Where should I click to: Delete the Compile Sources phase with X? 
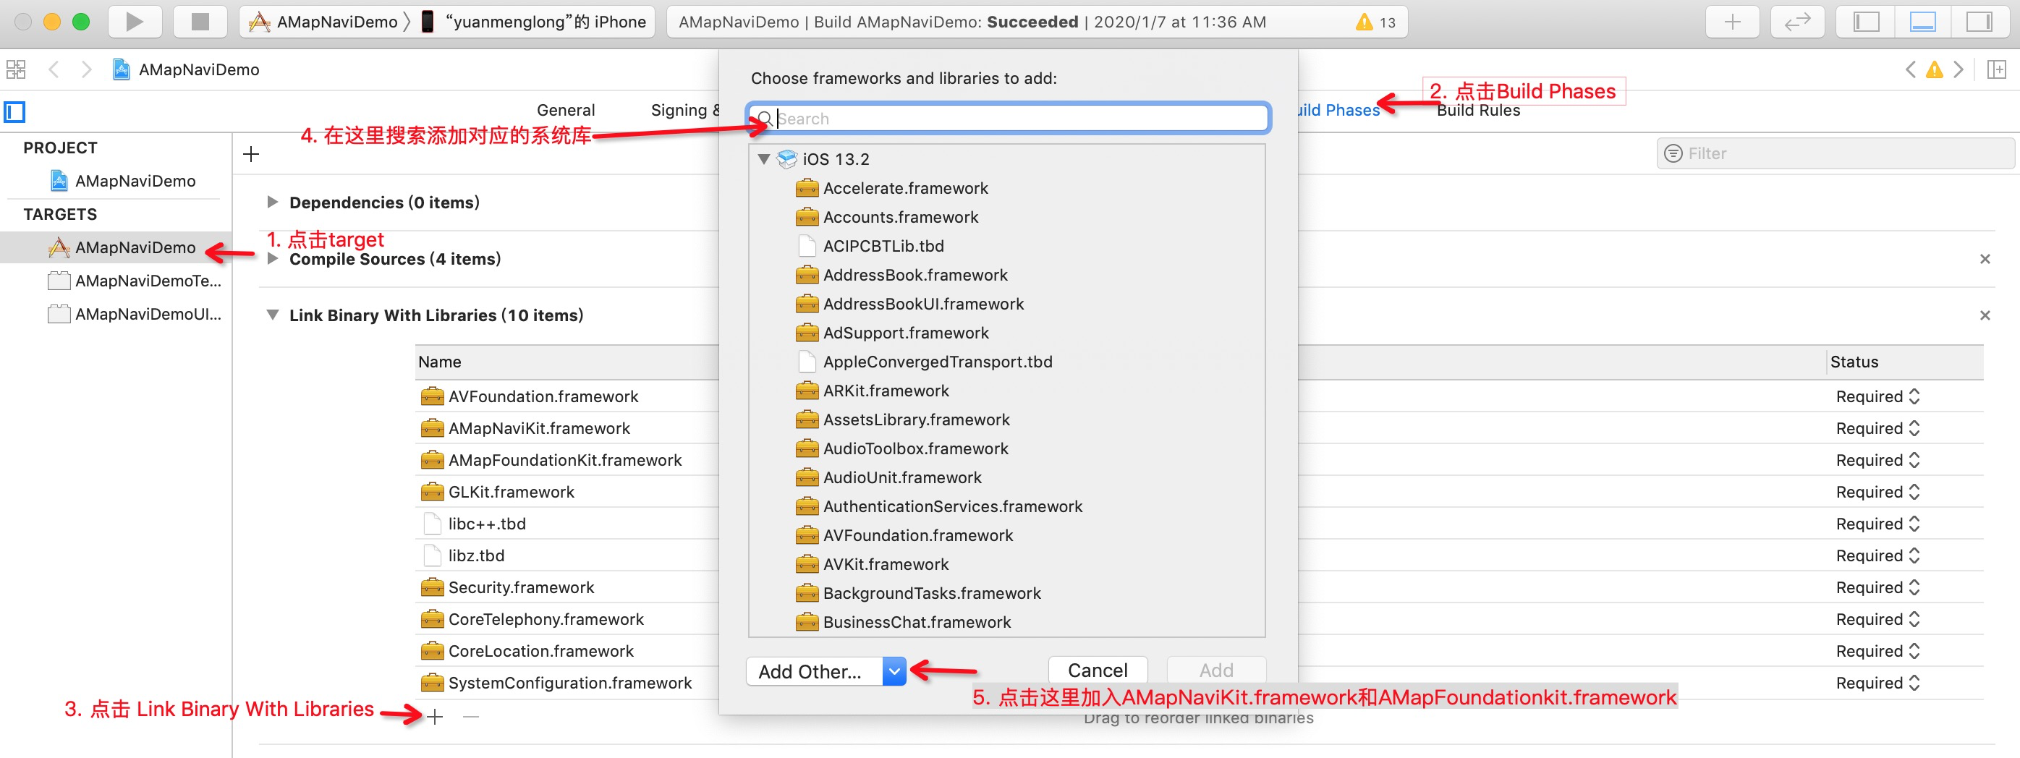coord(1985,259)
